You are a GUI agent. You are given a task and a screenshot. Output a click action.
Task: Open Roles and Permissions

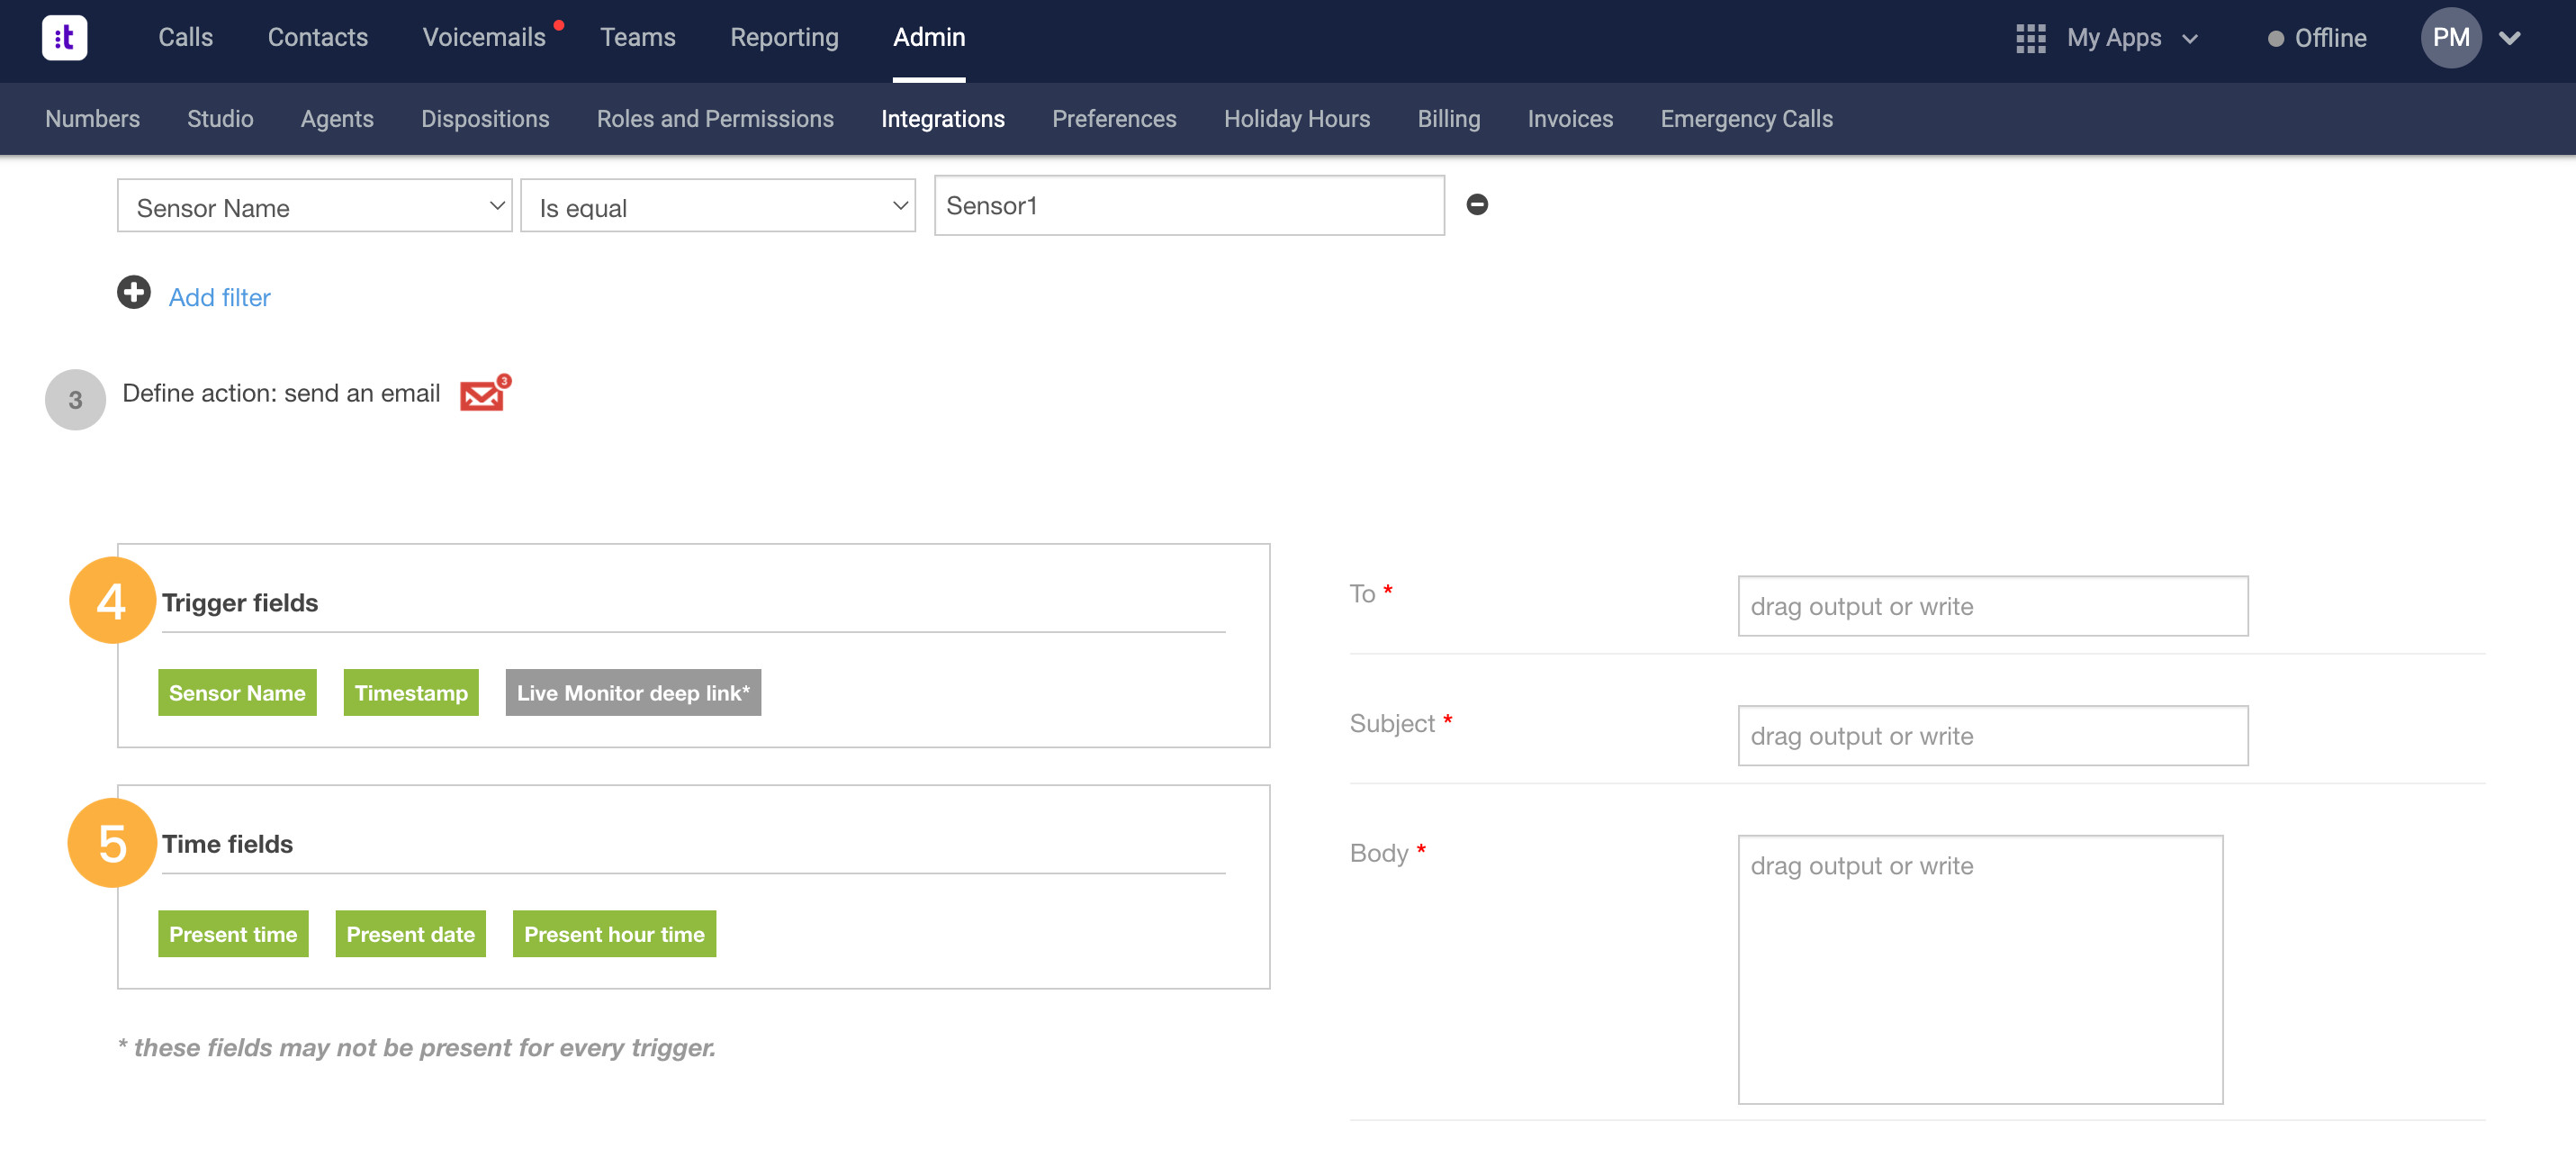[x=715, y=119]
